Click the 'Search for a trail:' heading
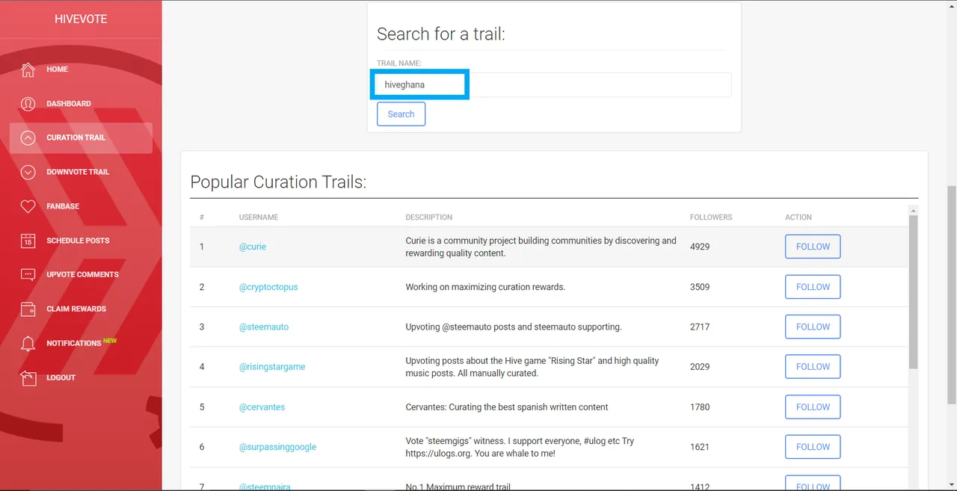This screenshot has height=491, width=957. click(x=441, y=34)
